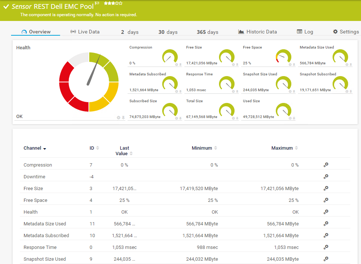Viewport: 361px width, 264px height.
Task: Toggle pin on Snapshot Subscribed gauge
Action: [x=351, y=92]
